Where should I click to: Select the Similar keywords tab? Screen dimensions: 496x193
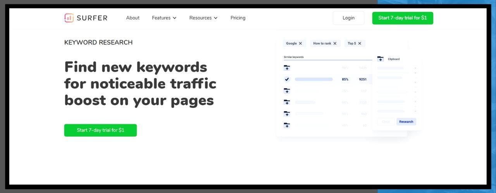pyautogui.click(x=294, y=57)
